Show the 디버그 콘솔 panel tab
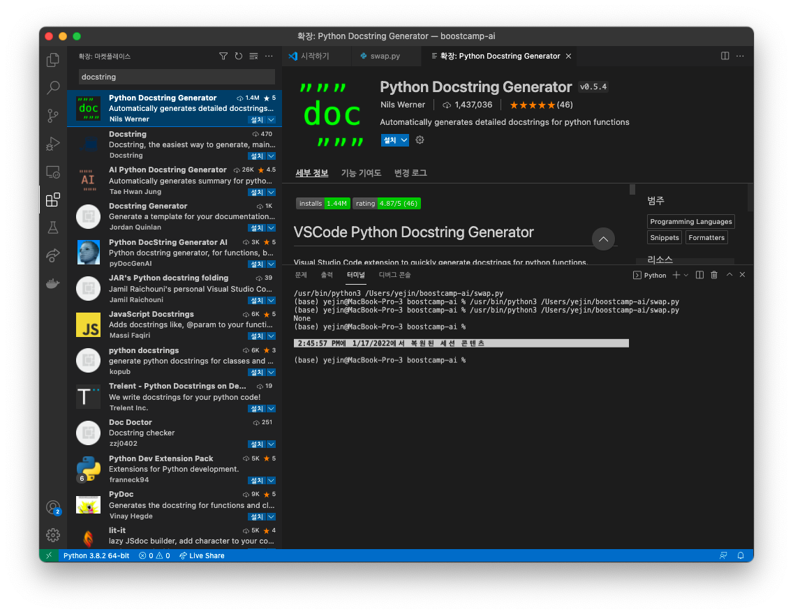793x614 pixels. pos(394,275)
